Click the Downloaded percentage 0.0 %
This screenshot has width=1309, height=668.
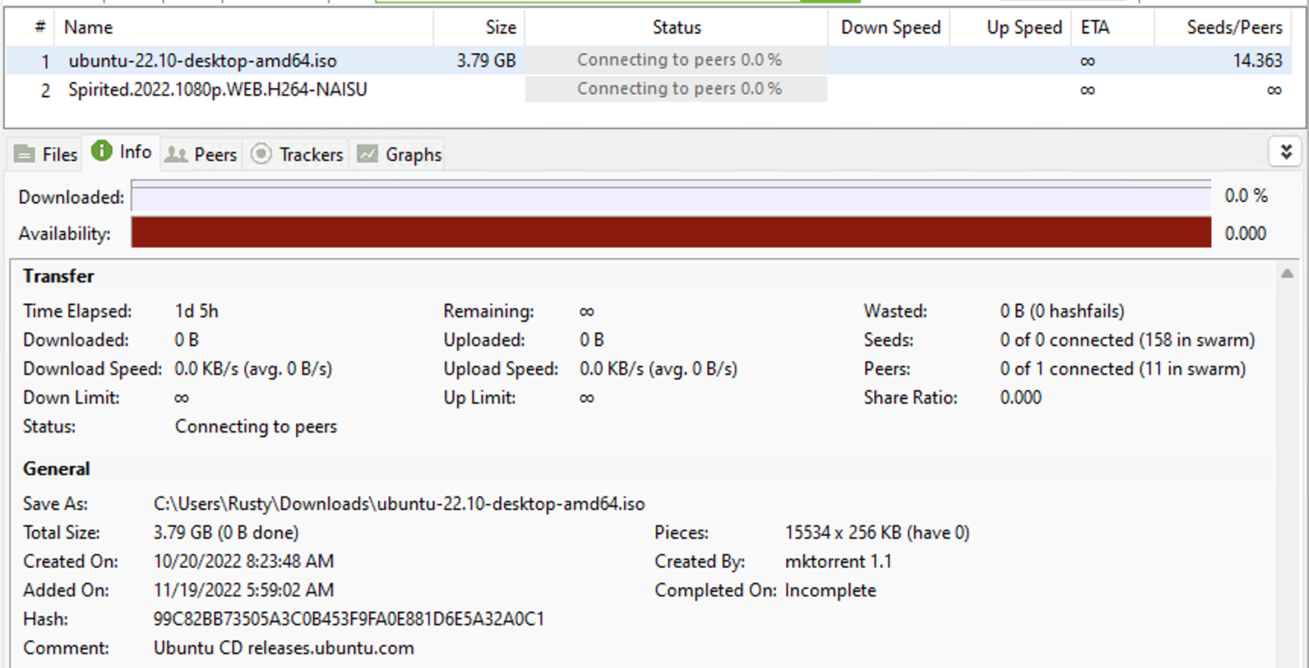[1246, 196]
